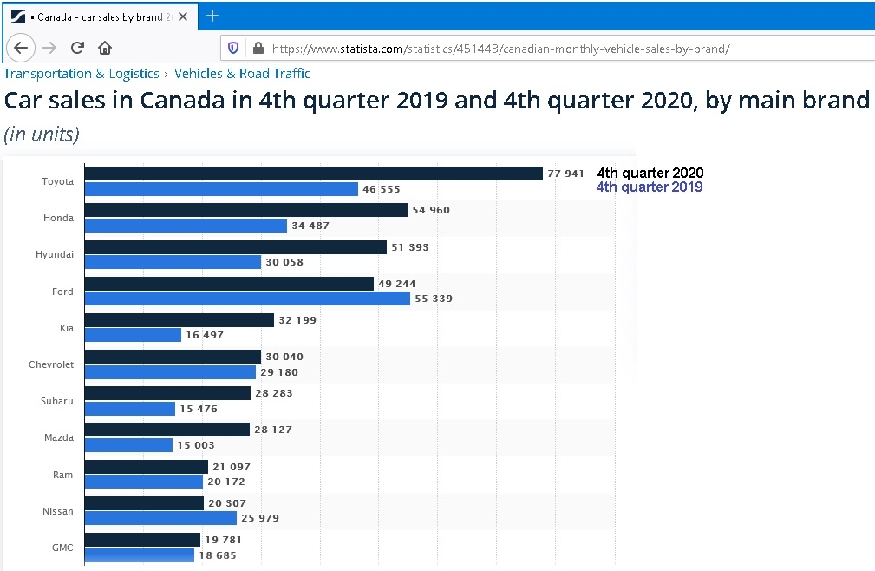Open a new tab with the plus button
The image size is (875, 571).
212,16
